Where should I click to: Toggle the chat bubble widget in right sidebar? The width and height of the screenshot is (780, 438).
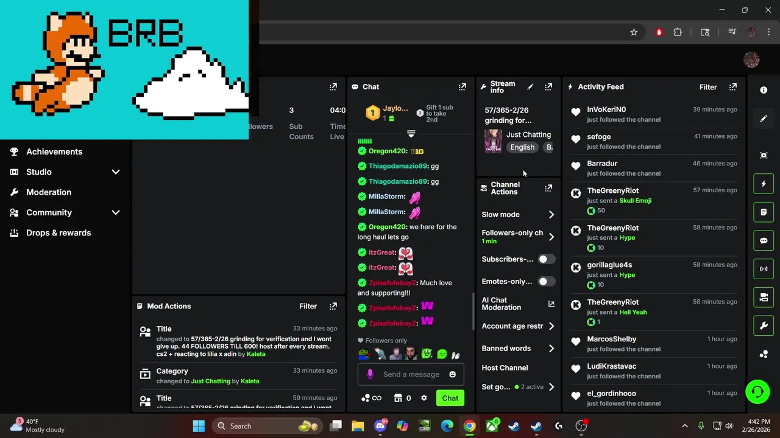(764, 240)
